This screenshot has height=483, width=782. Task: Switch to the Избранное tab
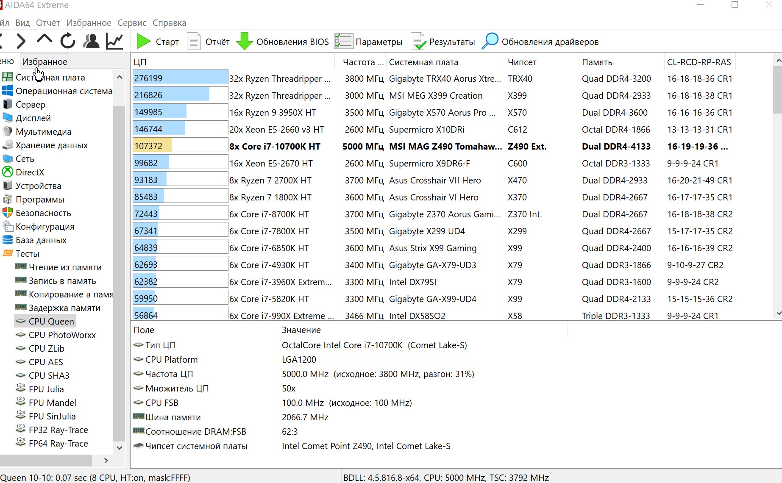click(x=45, y=62)
